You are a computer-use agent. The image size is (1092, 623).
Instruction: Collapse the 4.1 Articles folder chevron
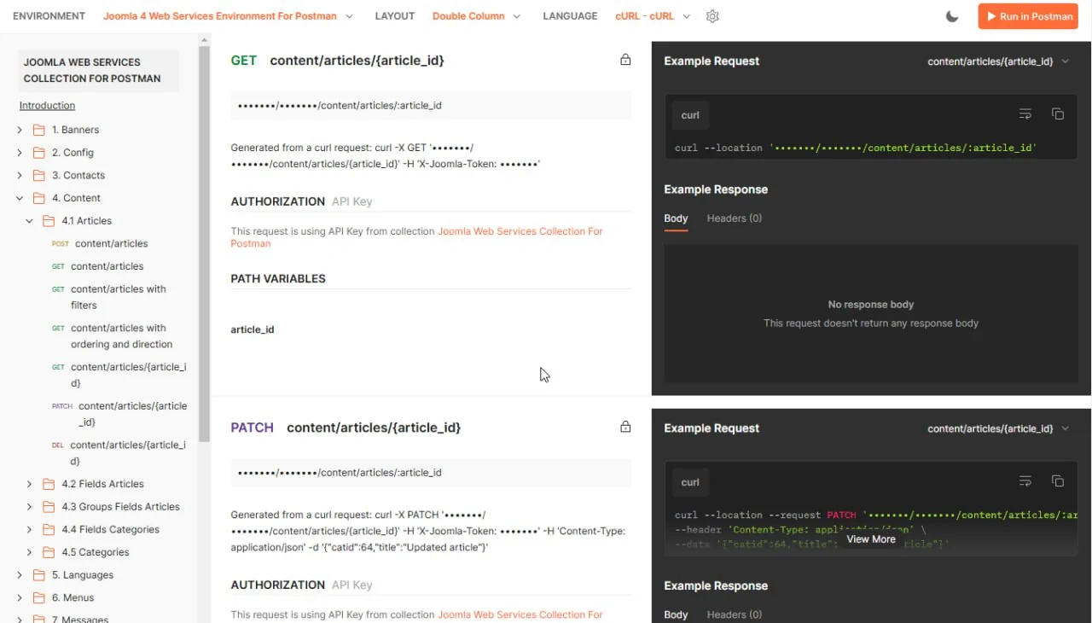click(x=29, y=221)
